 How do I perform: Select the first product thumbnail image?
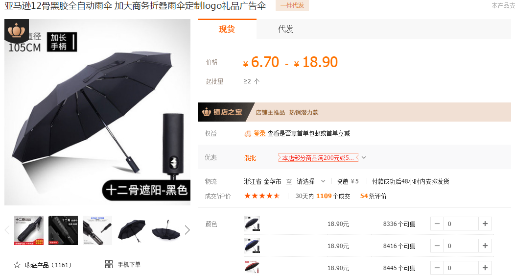coord(29,230)
